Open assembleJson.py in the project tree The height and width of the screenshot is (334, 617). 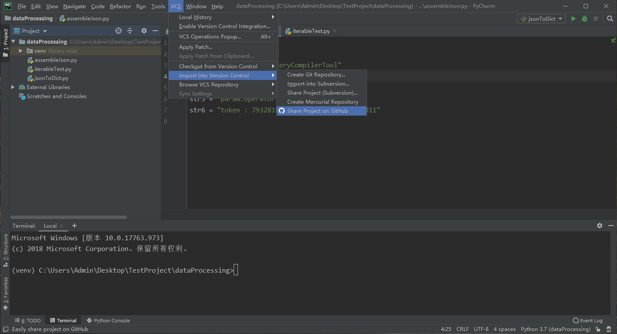tap(56, 60)
